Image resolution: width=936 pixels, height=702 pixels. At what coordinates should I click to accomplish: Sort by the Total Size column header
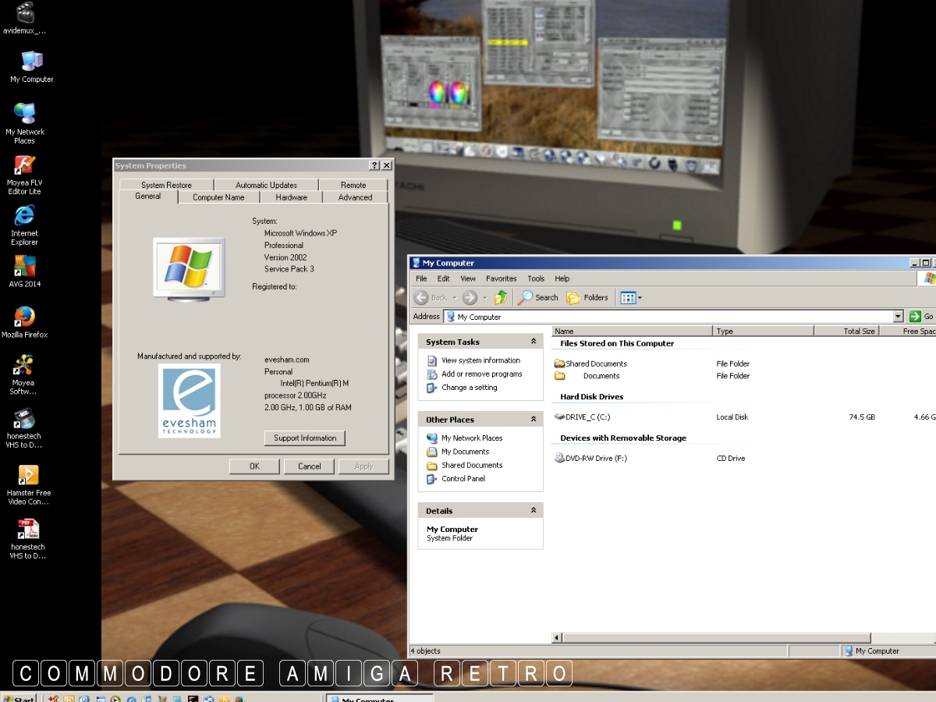tap(846, 331)
